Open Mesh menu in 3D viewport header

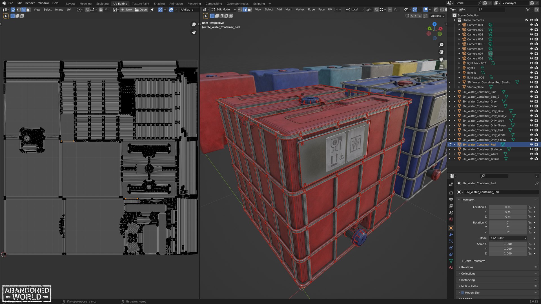click(289, 10)
